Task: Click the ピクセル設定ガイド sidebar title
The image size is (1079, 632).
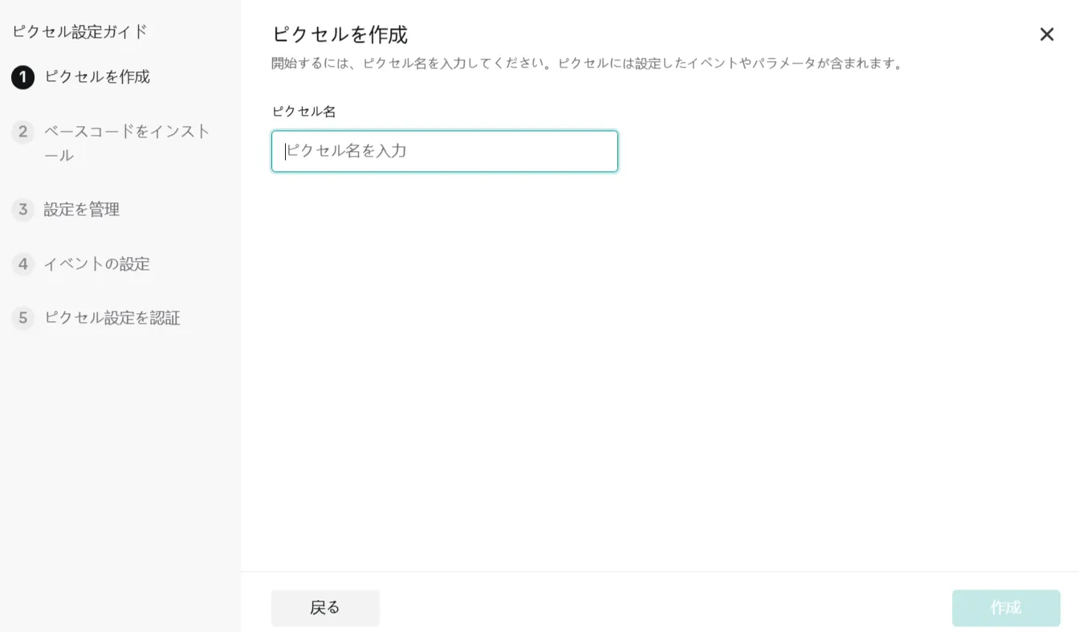Action: pos(80,32)
